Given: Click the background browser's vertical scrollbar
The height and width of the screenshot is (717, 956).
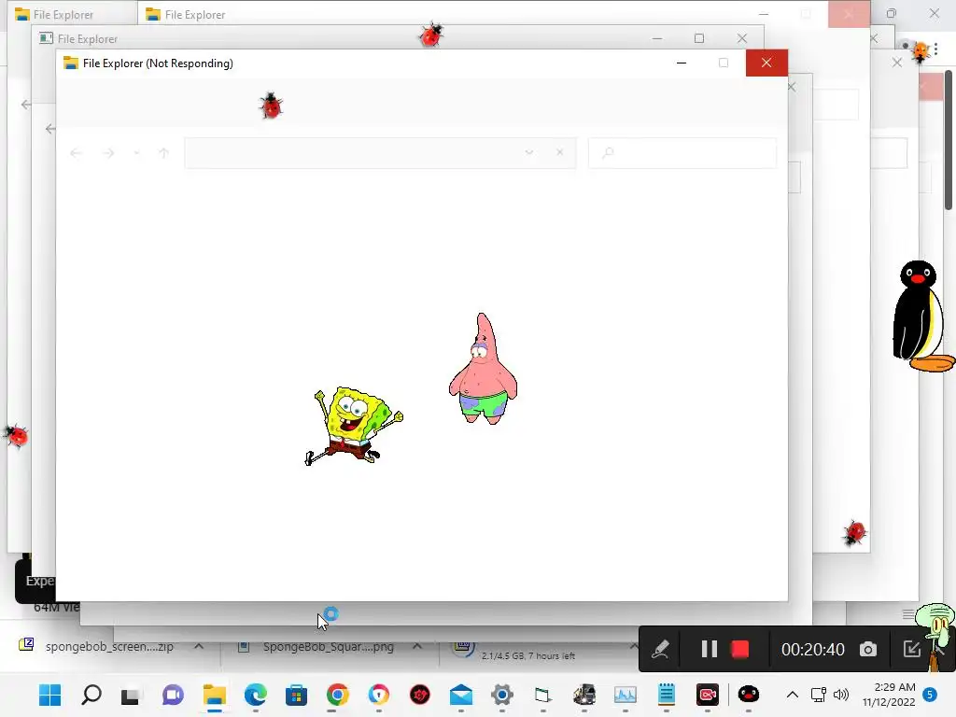Looking at the screenshot, I should pos(949,140).
